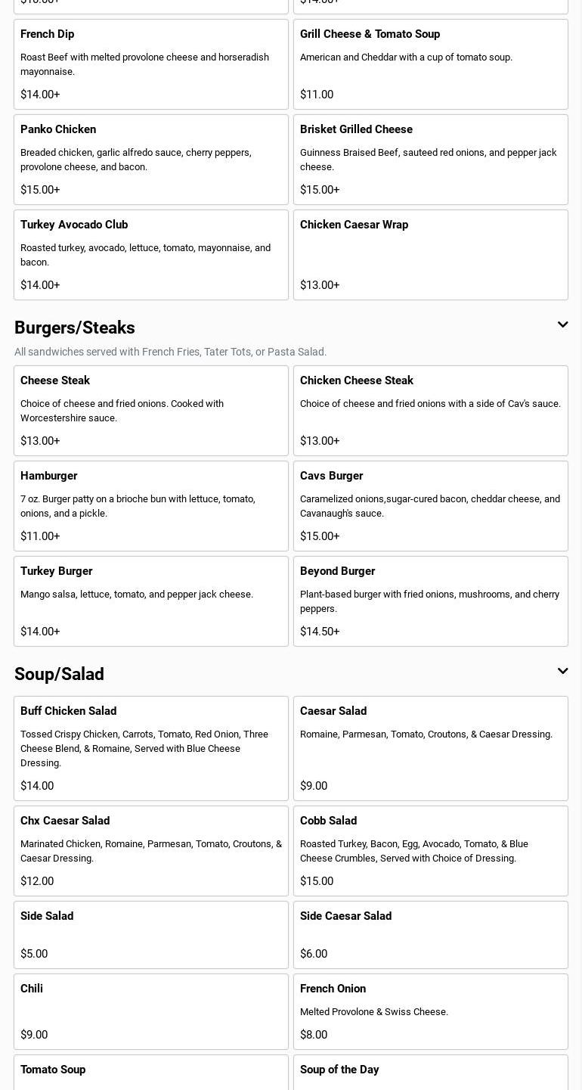Select the Cobb Salad card
This screenshot has height=1090, width=582.
tap(431, 851)
